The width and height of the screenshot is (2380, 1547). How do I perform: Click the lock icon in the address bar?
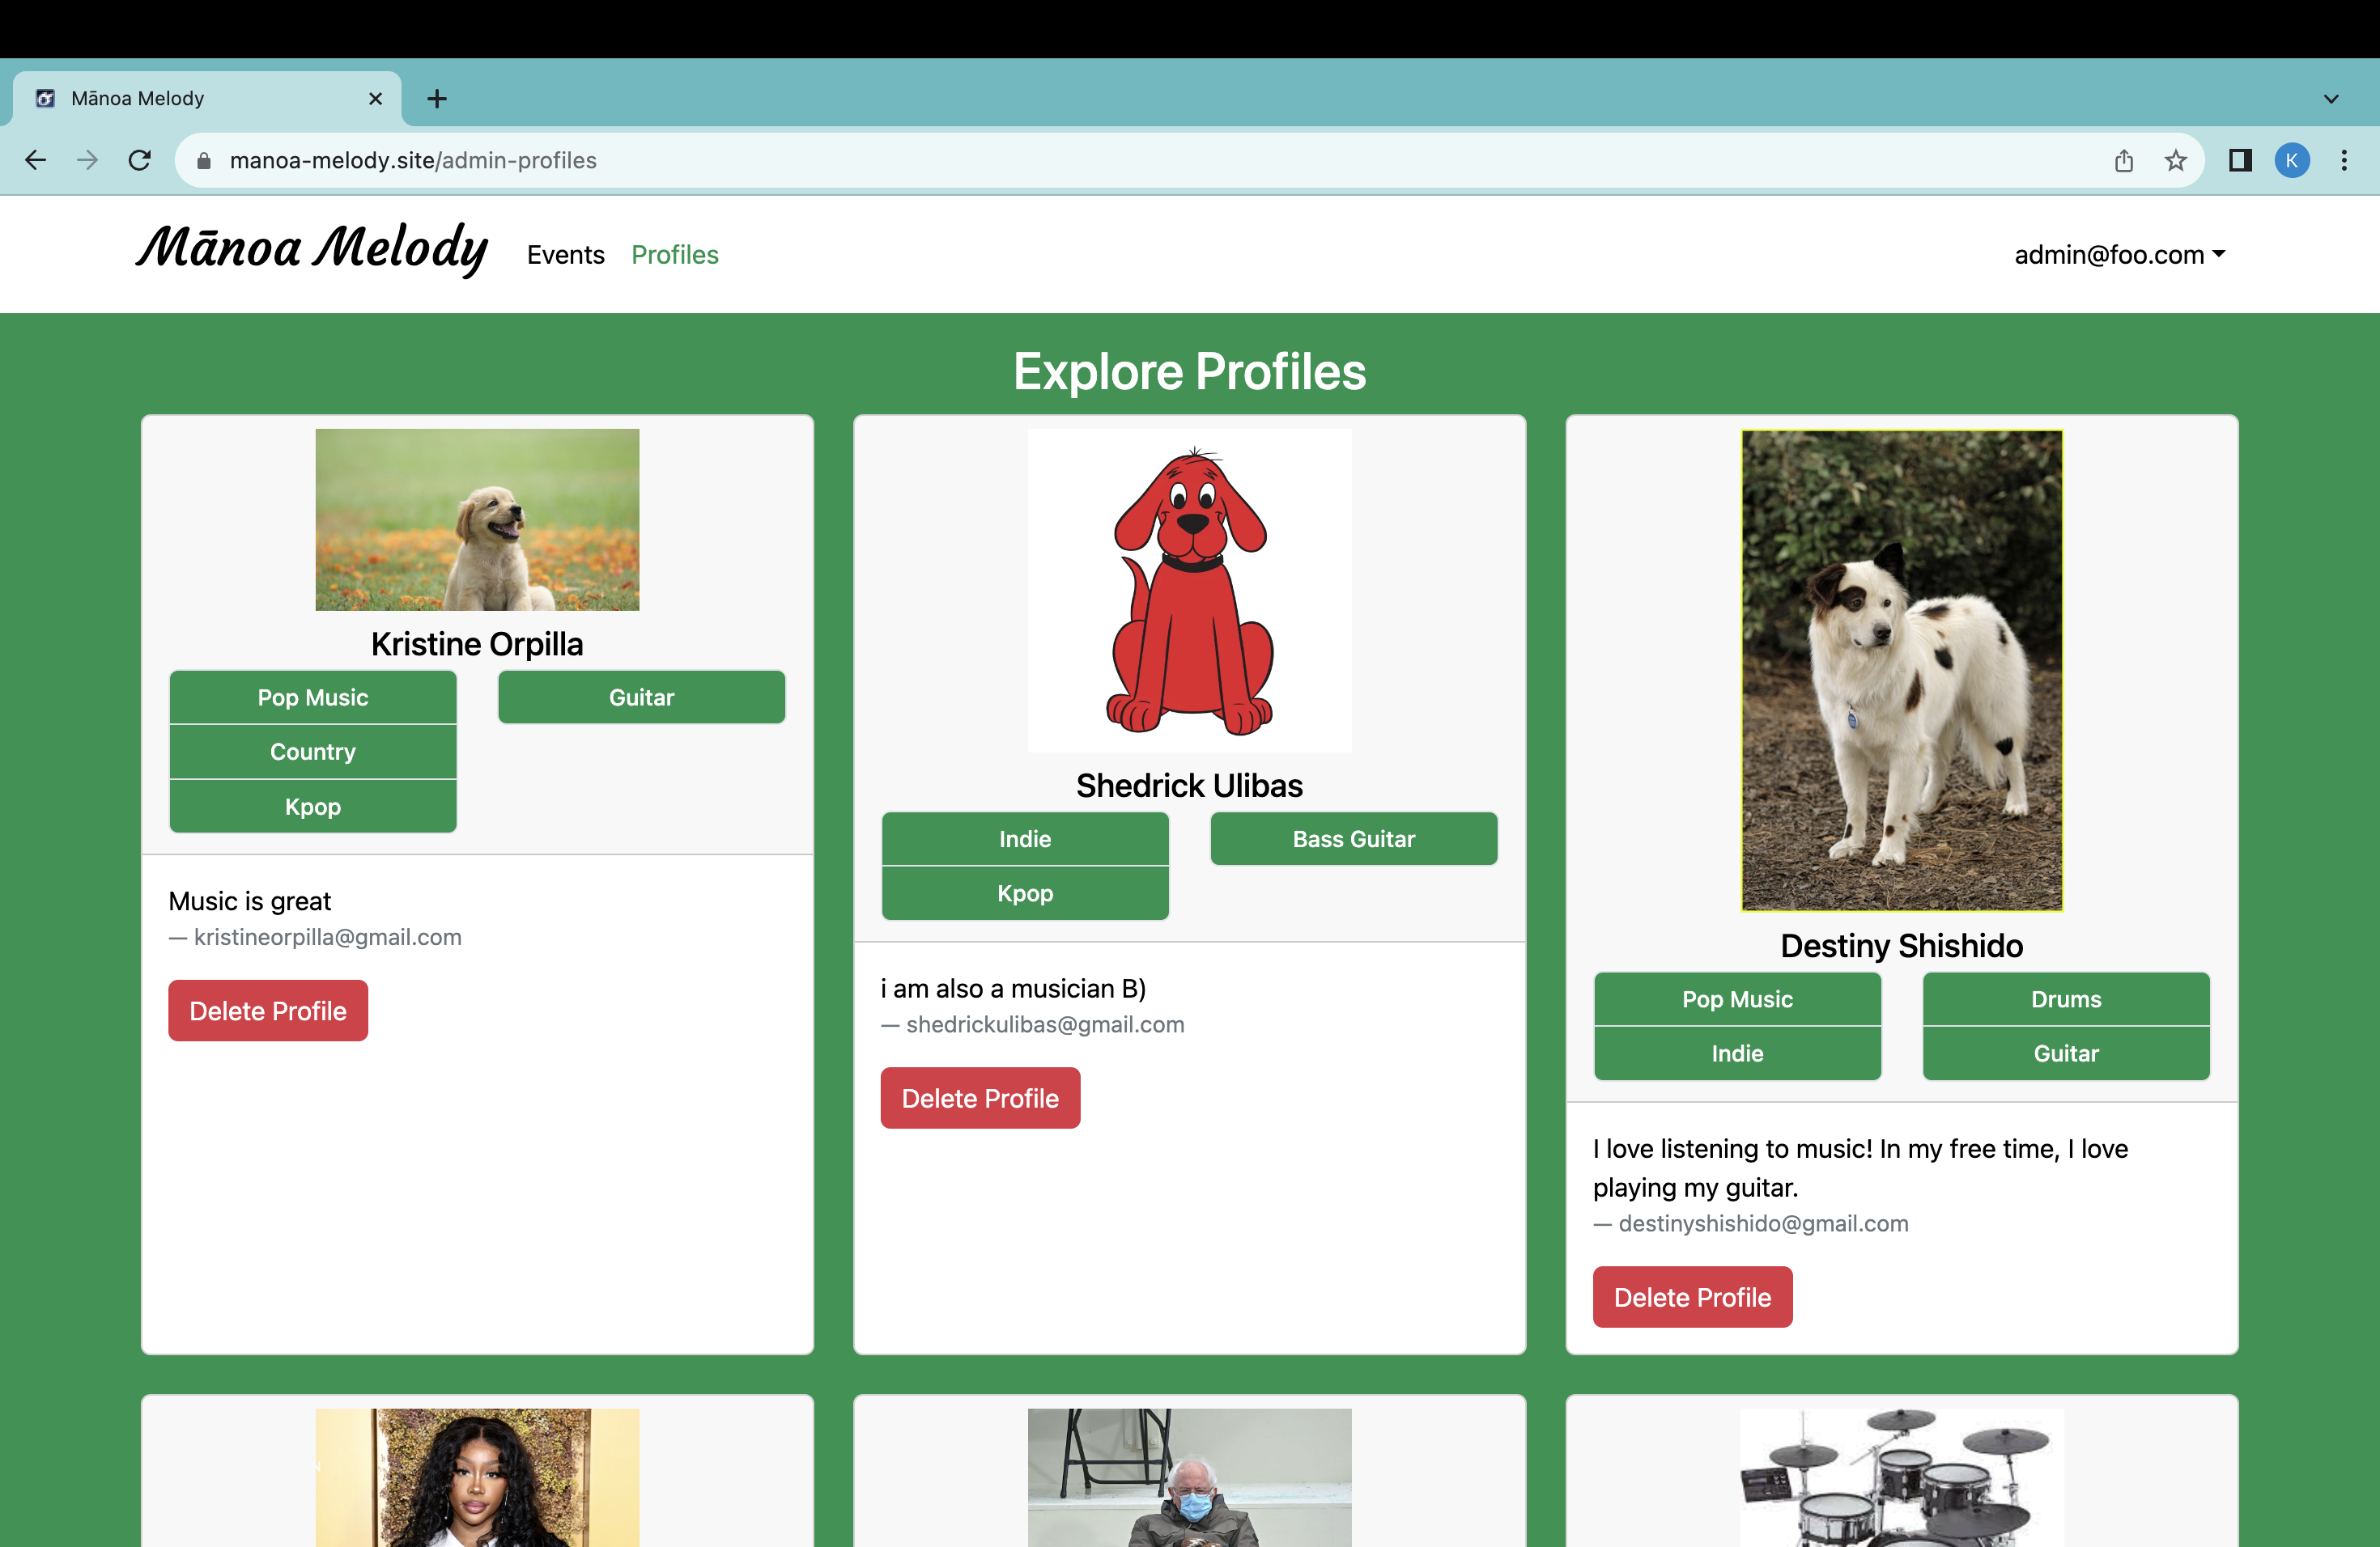tap(204, 161)
